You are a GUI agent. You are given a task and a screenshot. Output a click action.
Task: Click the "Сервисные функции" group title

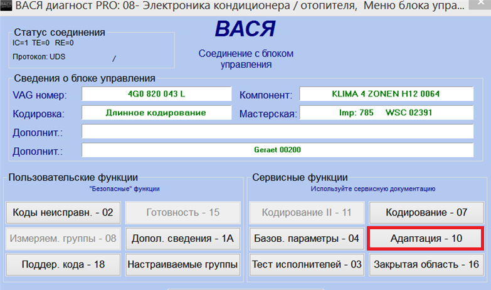(x=300, y=177)
